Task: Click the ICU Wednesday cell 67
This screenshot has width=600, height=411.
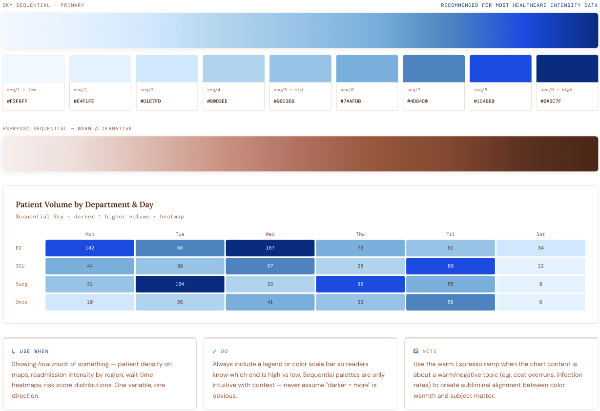Action: coord(270,266)
